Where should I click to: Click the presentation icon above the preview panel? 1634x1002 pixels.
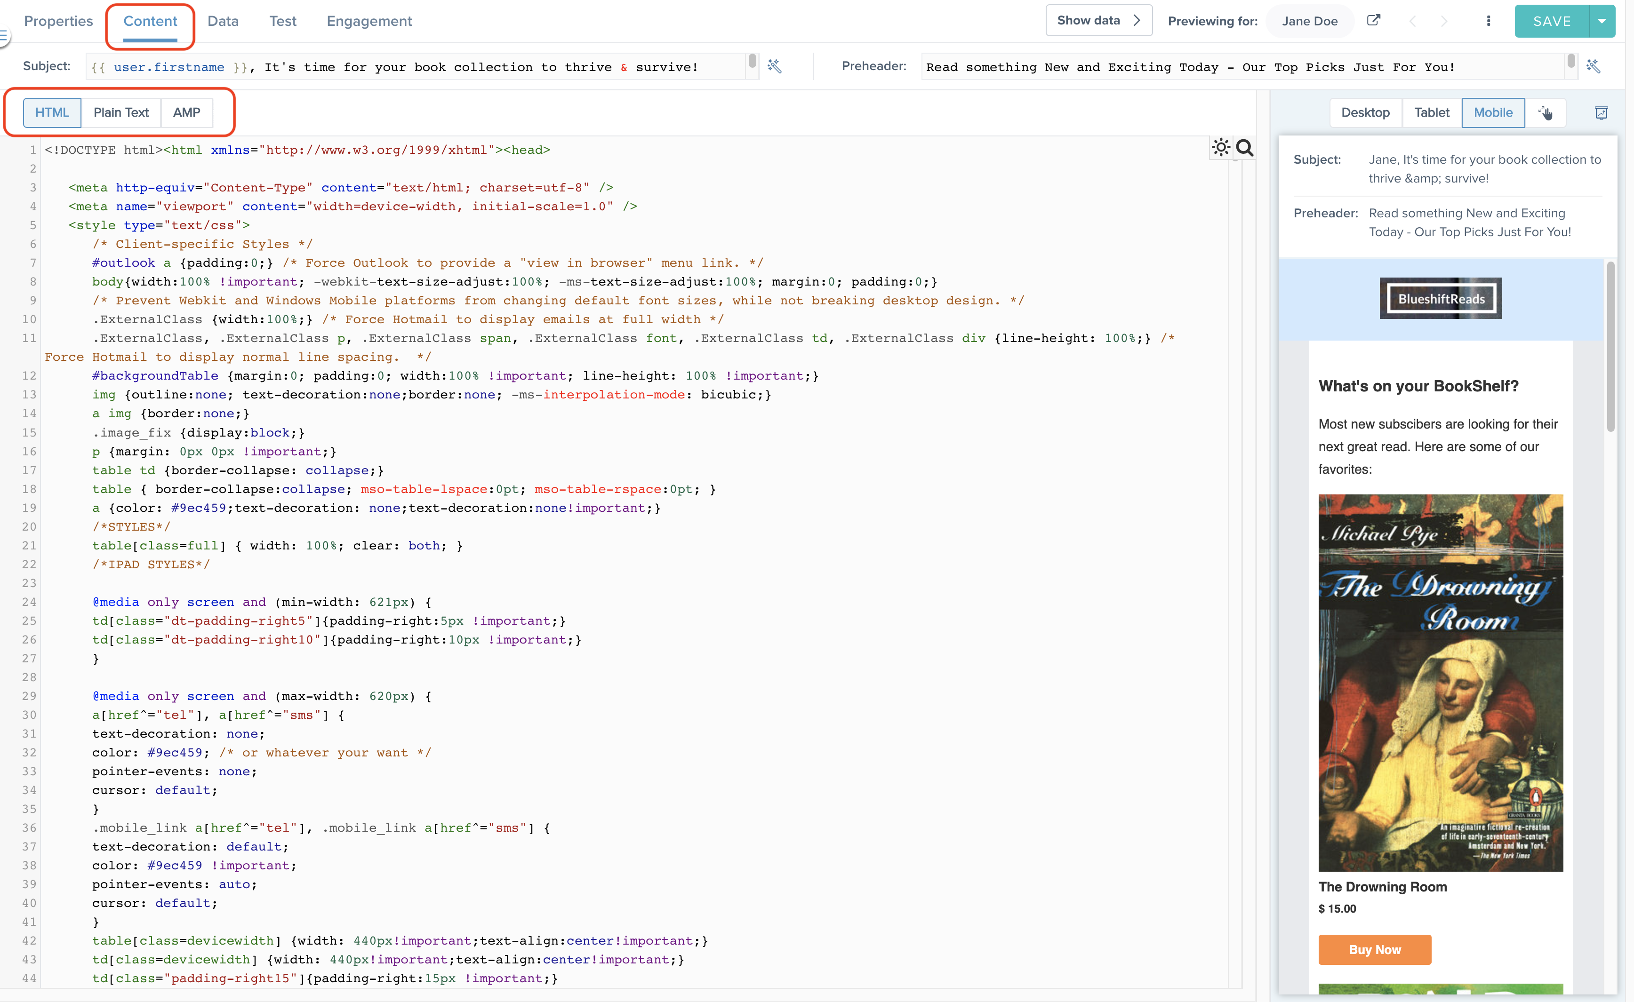click(x=1602, y=112)
